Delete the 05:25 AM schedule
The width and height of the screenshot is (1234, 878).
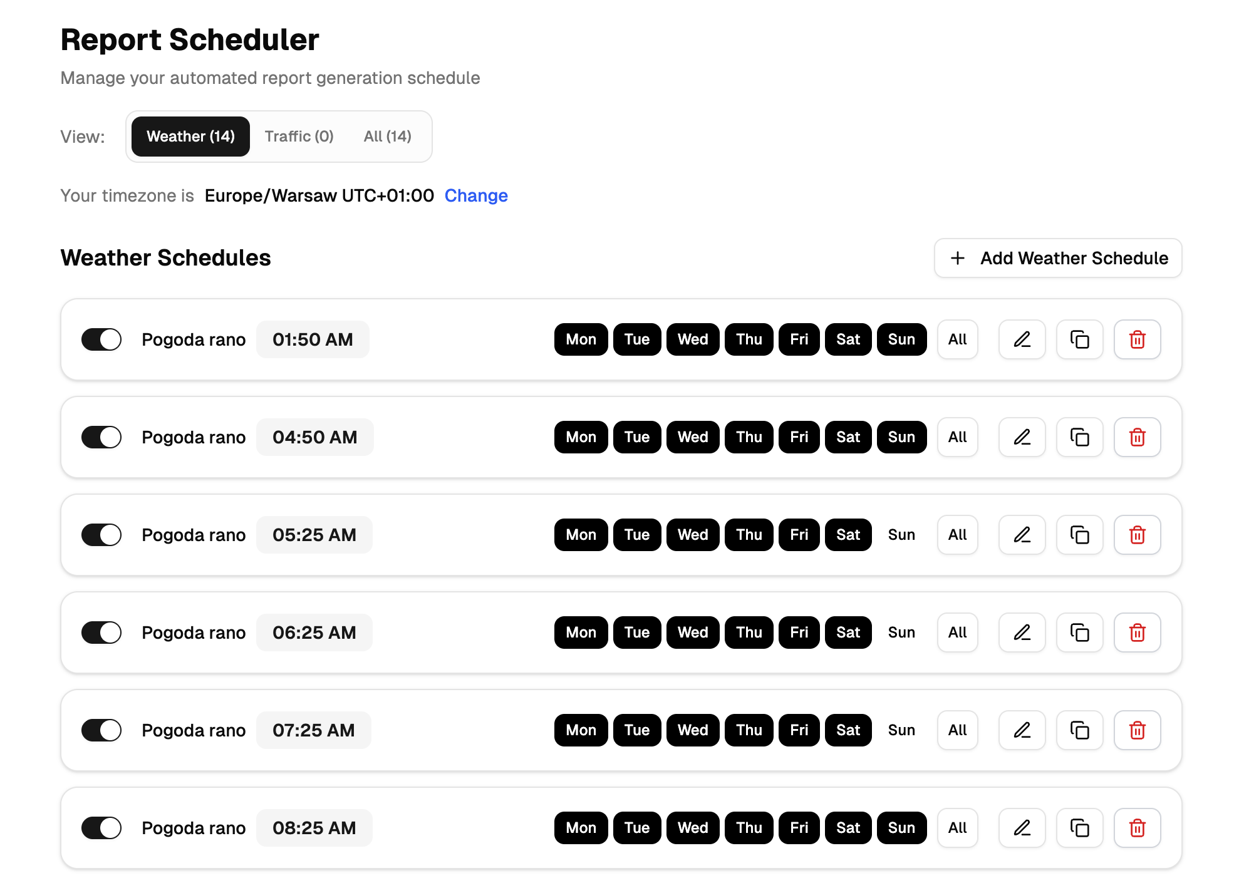tap(1137, 535)
